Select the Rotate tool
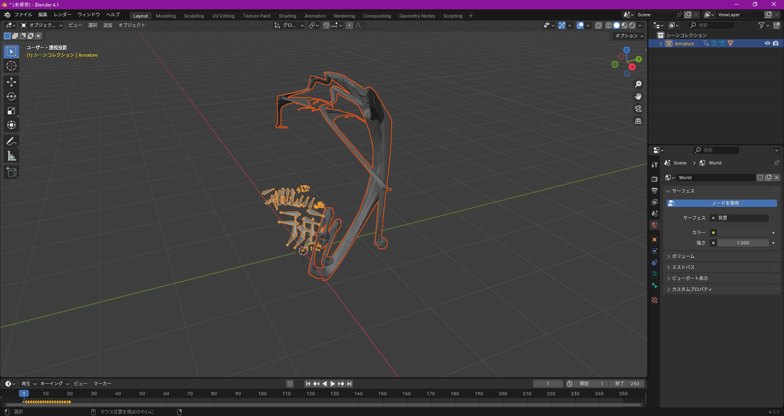 (11, 96)
